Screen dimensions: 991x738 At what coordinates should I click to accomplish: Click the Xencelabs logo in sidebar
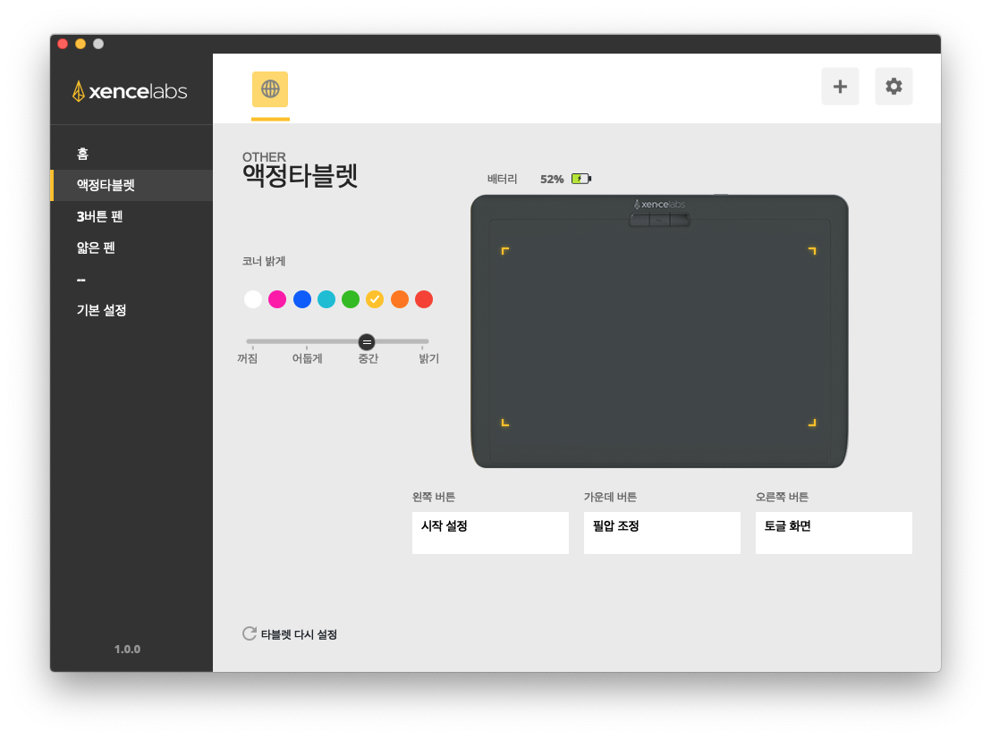pyautogui.click(x=130, y=91)
